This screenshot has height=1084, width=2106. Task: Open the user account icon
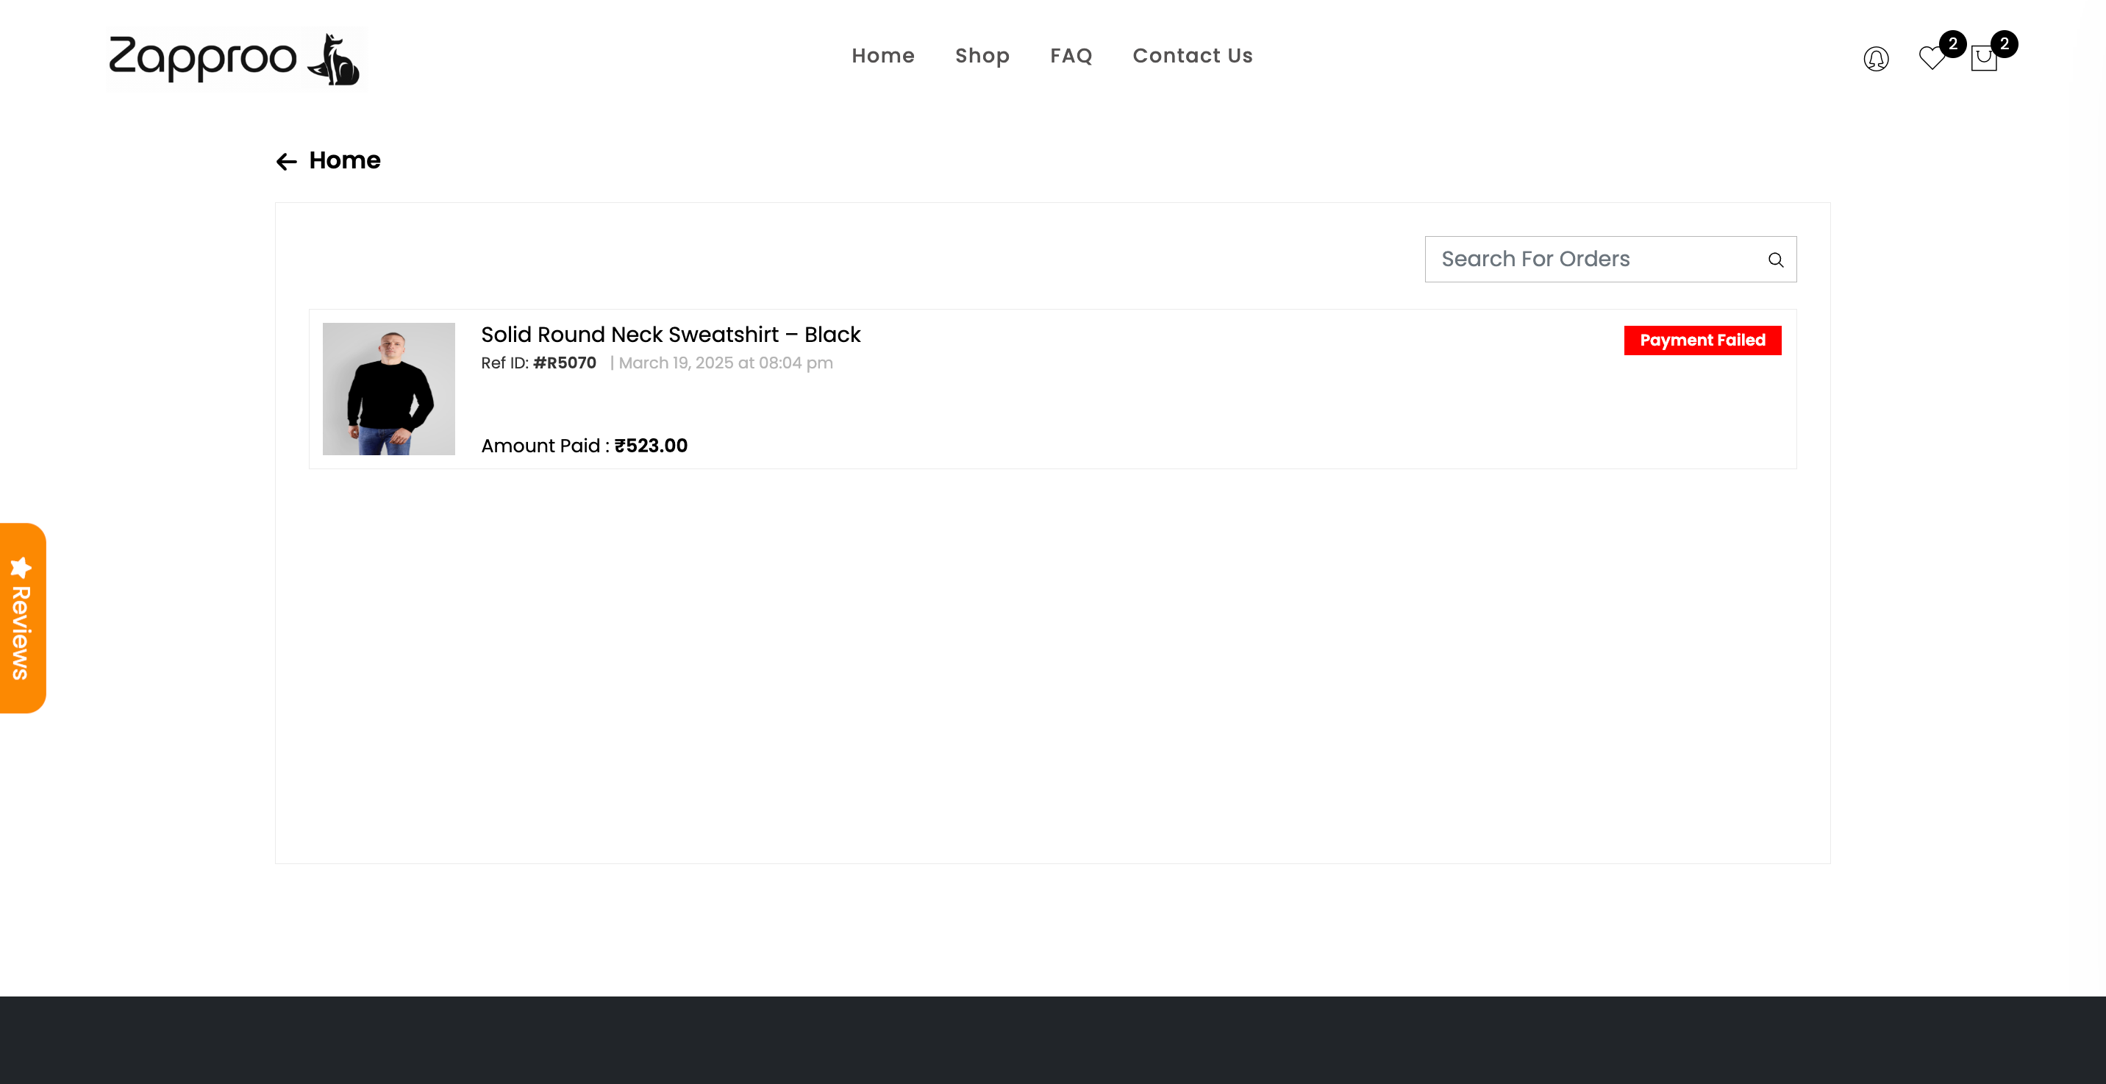pos(1875,59)
